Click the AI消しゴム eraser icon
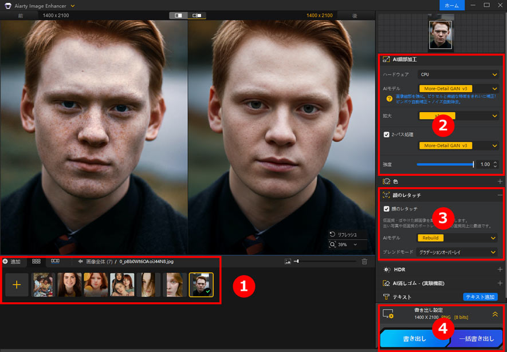The width and height of the screenshot is (507, 352). coord(385,284)
